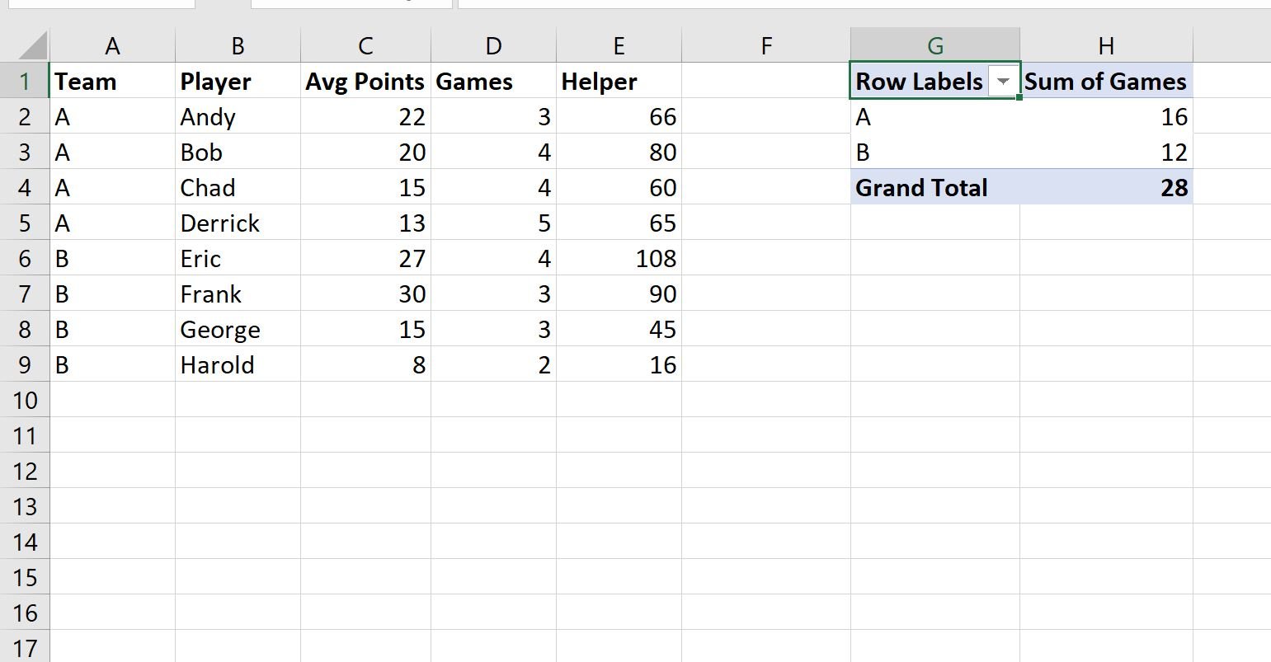Screen dimensions: 1271x662
Task: Select Grand Total value 28
Action: coord(1106,188)
